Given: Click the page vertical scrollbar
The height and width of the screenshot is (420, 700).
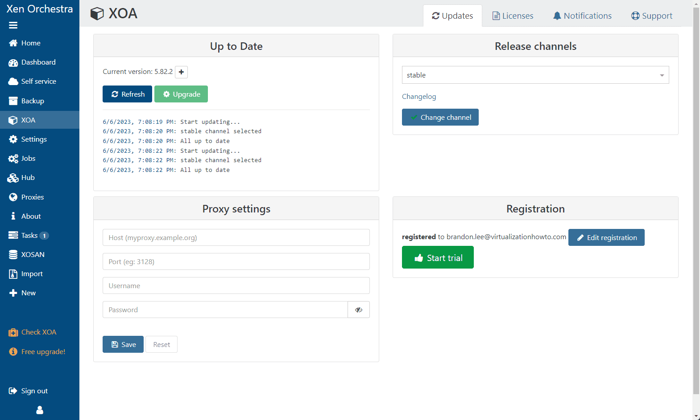Looking at the screenshot, I should (696, 200).
